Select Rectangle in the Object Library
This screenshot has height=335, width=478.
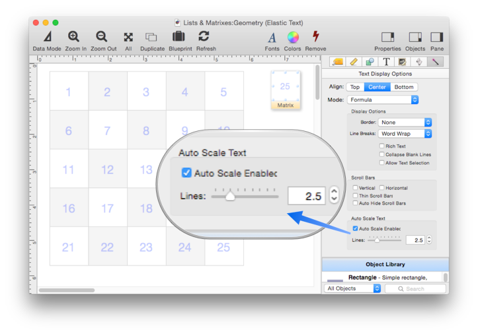(x=383, y=277)
